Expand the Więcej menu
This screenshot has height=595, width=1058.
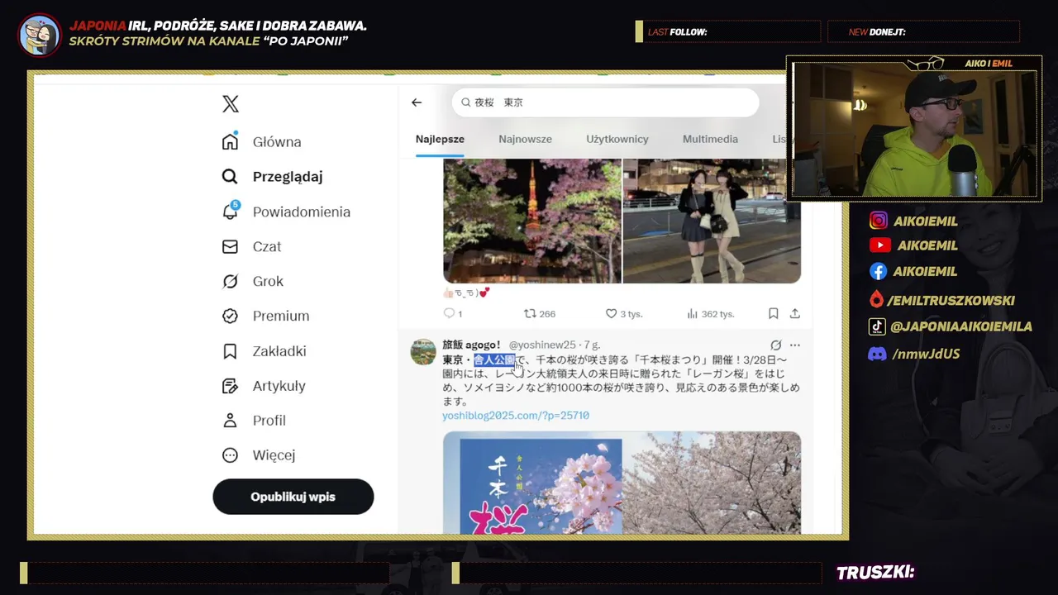[x=259, y=455]
